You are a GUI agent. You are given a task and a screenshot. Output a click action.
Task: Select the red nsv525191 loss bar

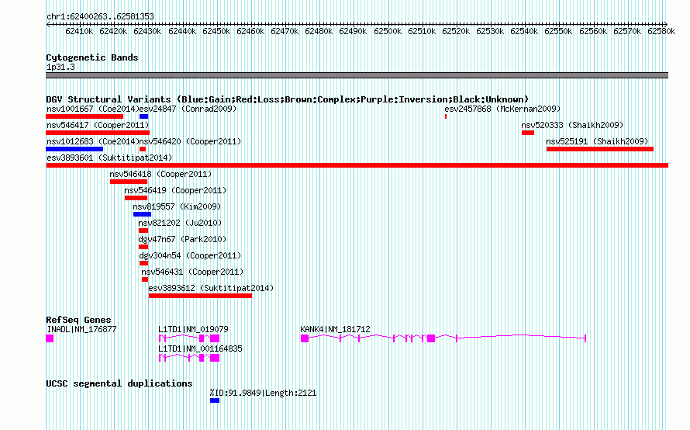600,149
